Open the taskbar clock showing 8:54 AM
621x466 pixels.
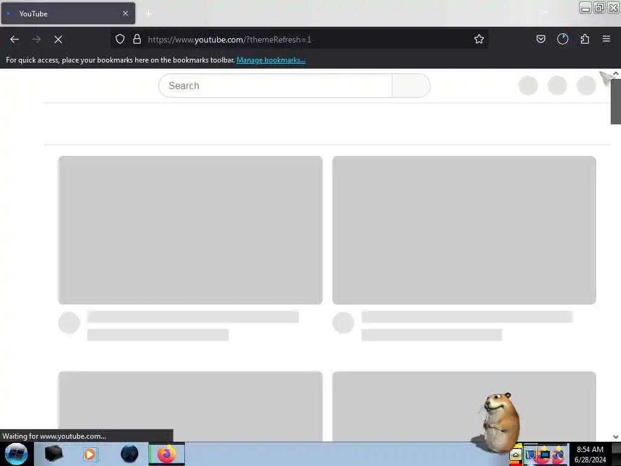(x=589, y=454)
